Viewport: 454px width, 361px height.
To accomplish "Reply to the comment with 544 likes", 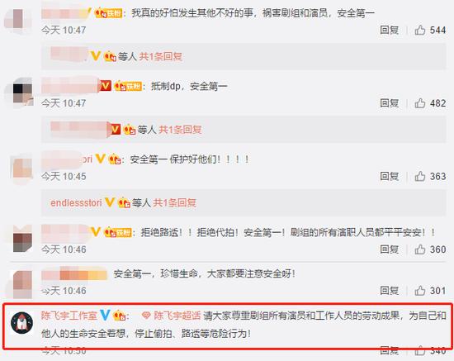I will 389,30.
